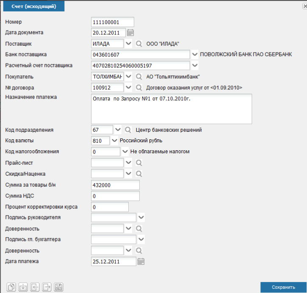
Task: Search Код подразделения with magnifier icon
Action: pyautogui.click(x=128, y=130)
